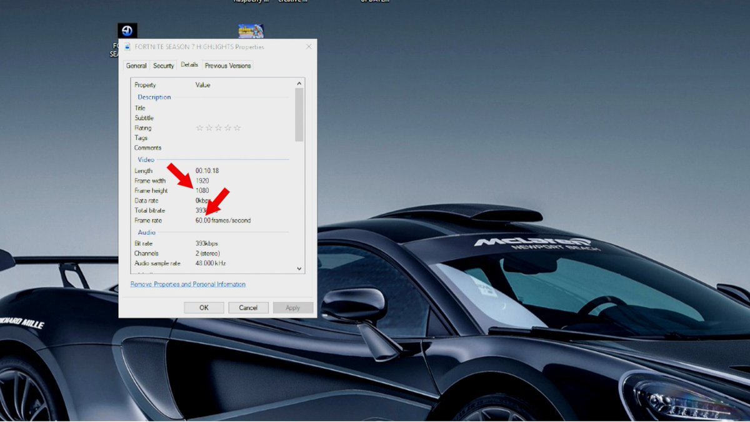Click the channels value 2 (stereo)

click(x=209, y=253)
